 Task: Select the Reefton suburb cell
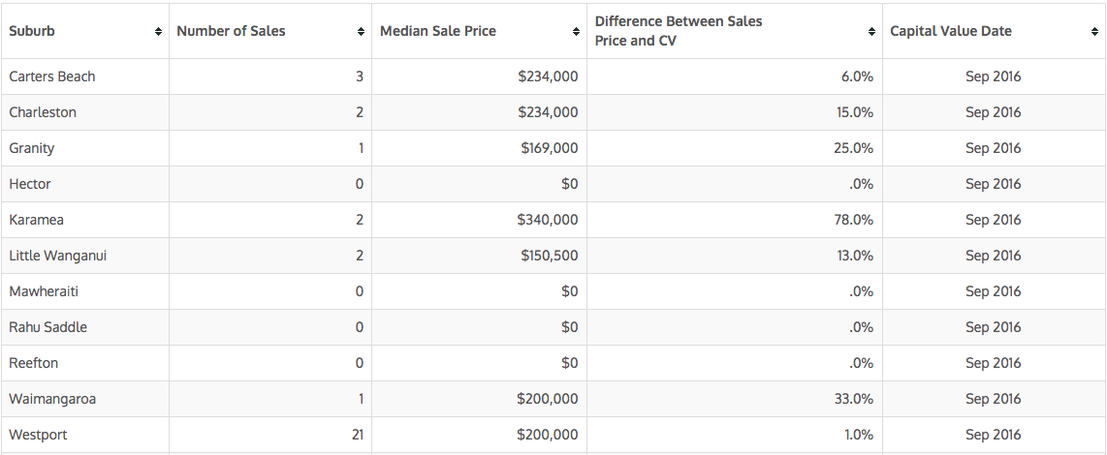click(x=34, y=363)
